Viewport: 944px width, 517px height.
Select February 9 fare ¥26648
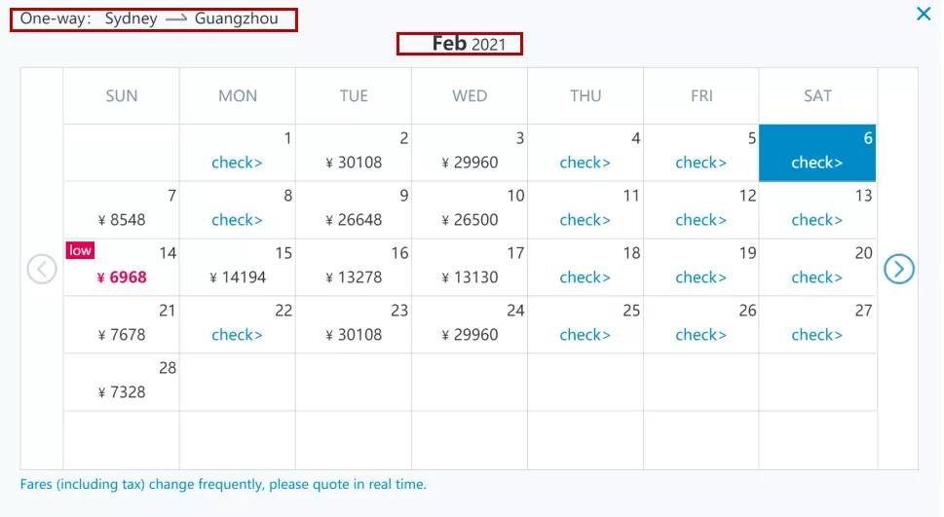tap(354, 220)
